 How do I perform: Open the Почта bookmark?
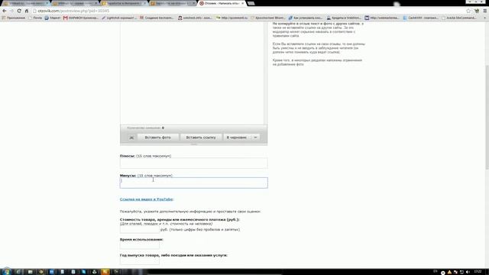[35, 18]
